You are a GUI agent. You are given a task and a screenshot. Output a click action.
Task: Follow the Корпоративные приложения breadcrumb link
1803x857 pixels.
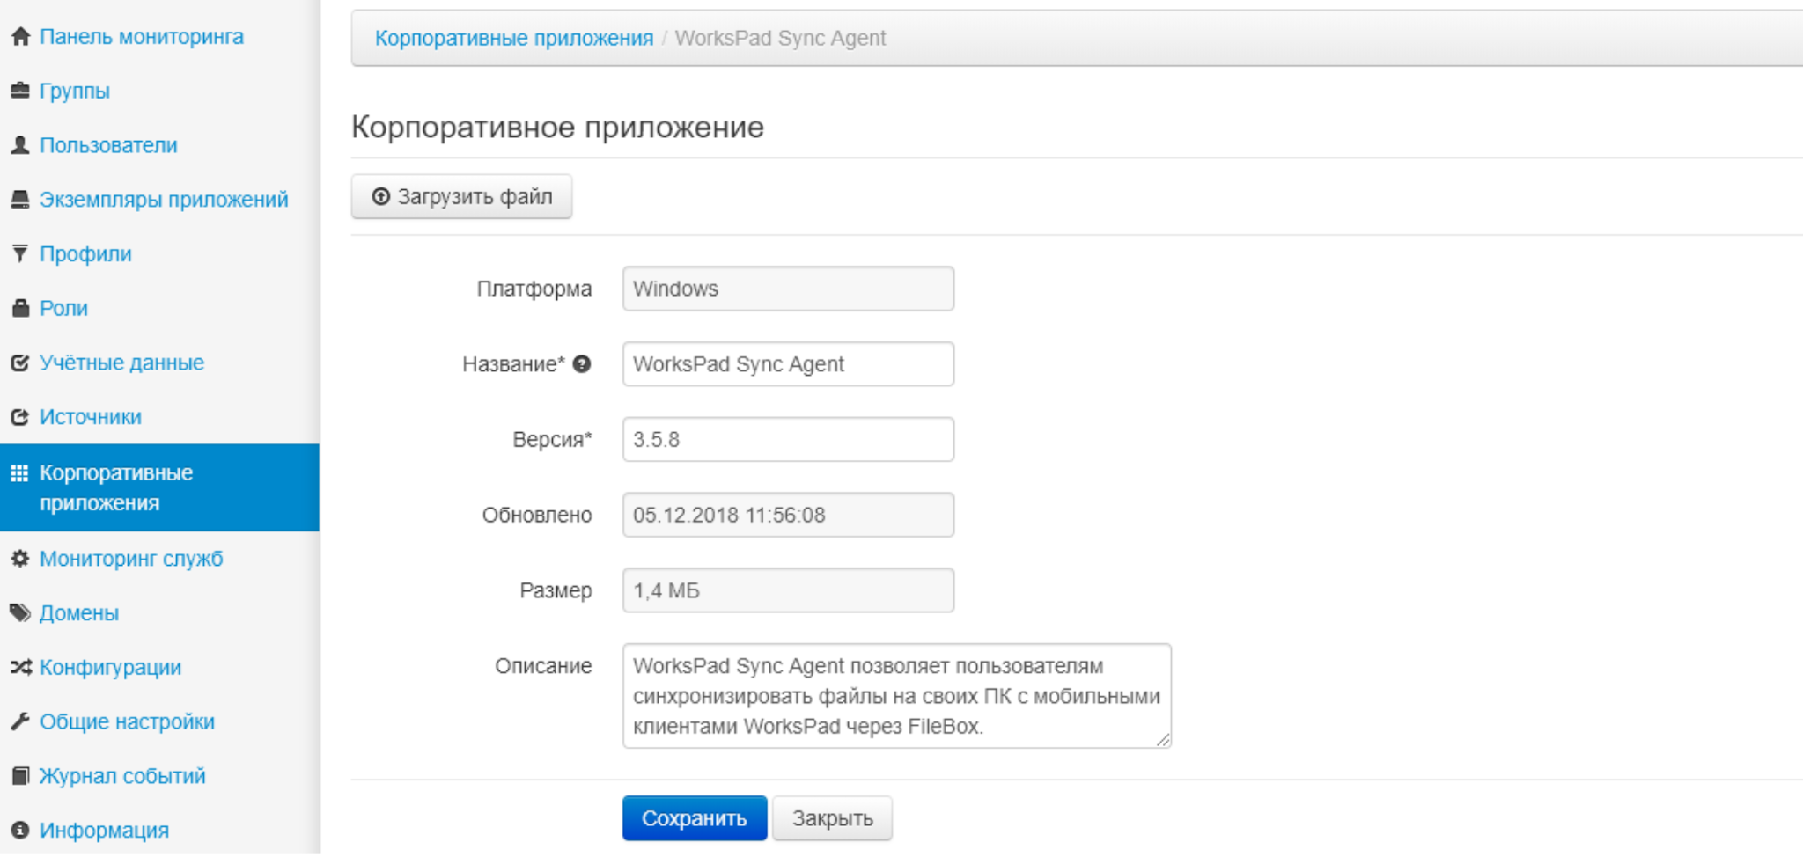click(514, 39)
